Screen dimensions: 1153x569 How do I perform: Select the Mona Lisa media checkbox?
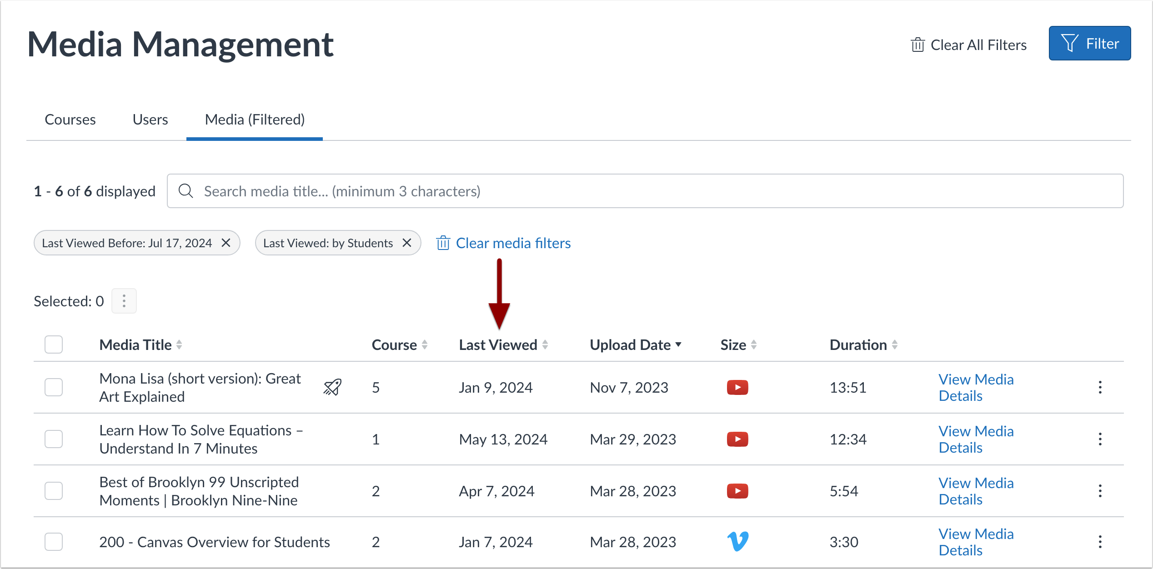point(54,387)
